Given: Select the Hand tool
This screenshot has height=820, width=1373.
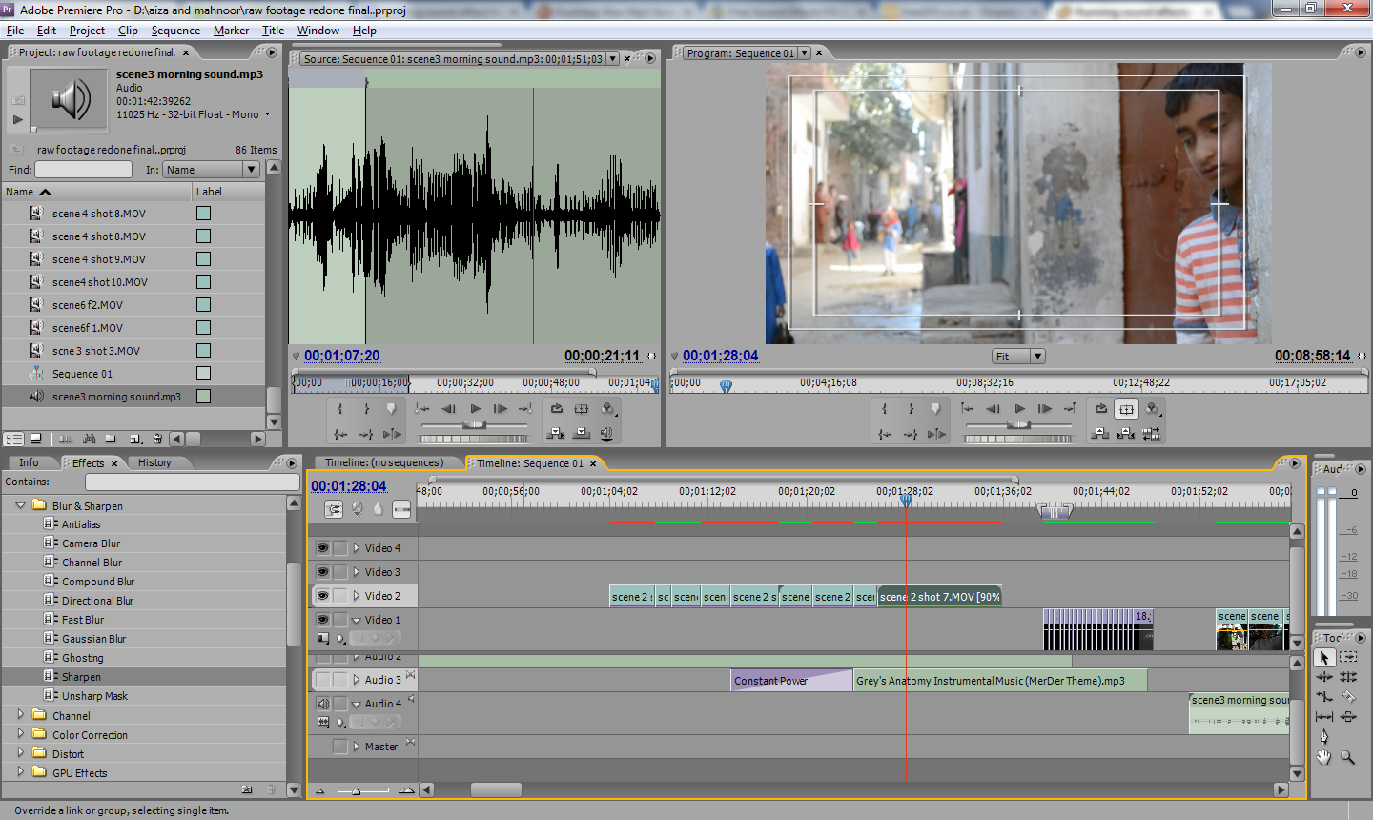Looking at the screenshot, I should point(1324,757).
